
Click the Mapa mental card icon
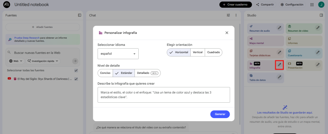point(251,39)
